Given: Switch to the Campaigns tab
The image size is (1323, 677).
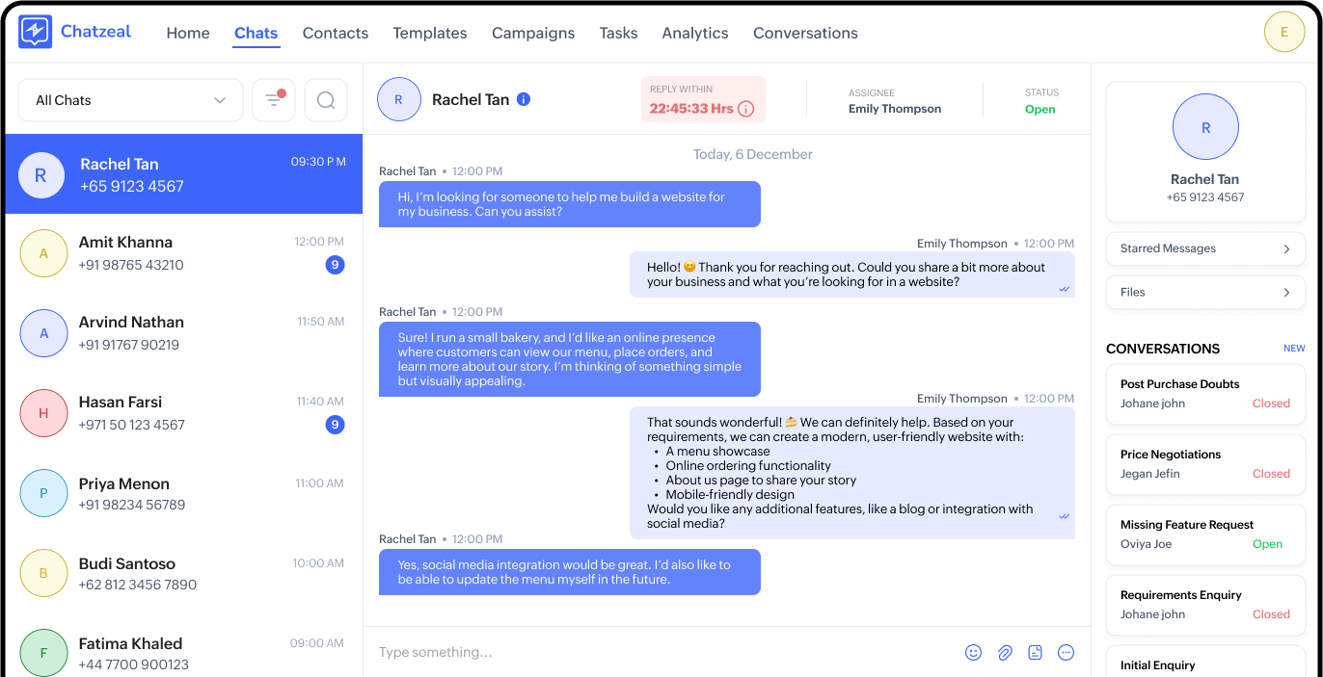Looking at the screenshot, I should coord(533,33).
